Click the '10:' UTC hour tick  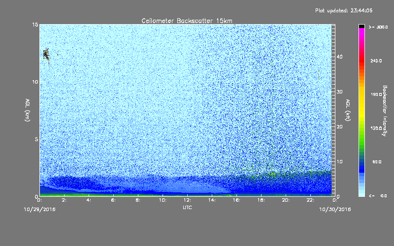pos(163,200)
